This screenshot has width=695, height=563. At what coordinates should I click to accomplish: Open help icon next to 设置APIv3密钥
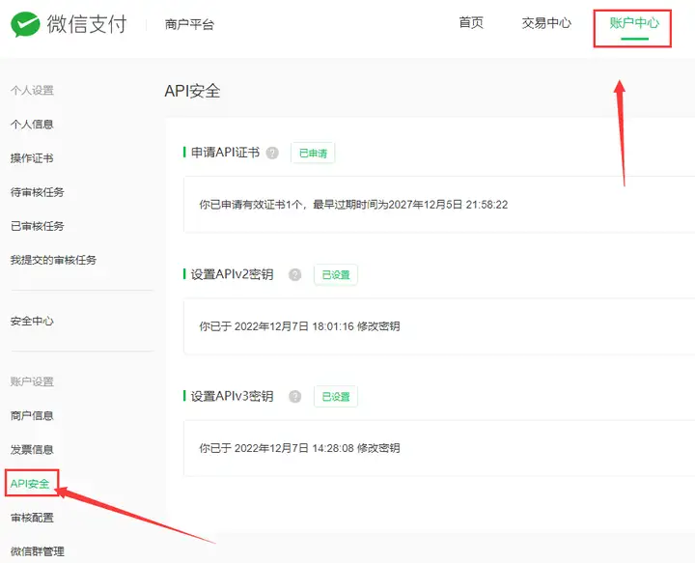[x=294, y=396]
